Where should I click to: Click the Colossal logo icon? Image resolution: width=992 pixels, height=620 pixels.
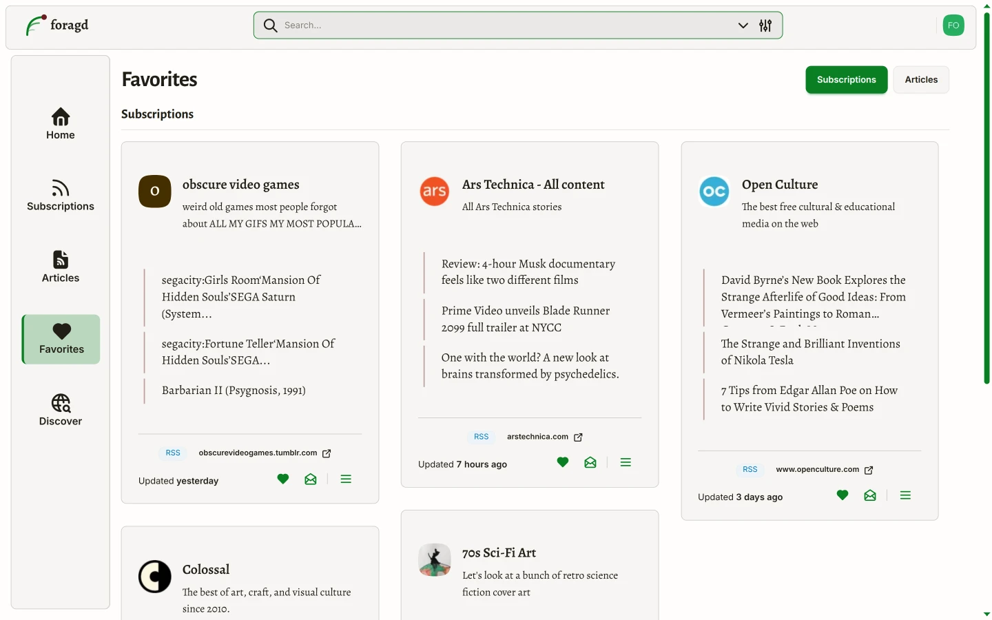tap(155, 577)
